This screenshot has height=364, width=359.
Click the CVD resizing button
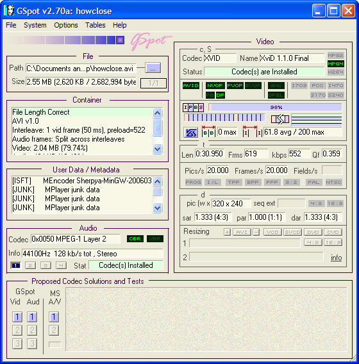(x=333, y=232)
